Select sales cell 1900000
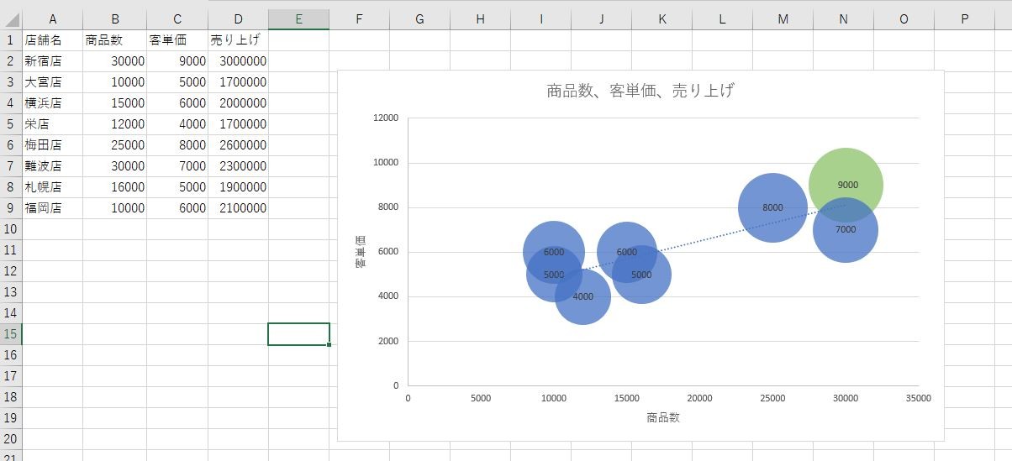This screenshot has height=461, width=1012. coord(238,187)
